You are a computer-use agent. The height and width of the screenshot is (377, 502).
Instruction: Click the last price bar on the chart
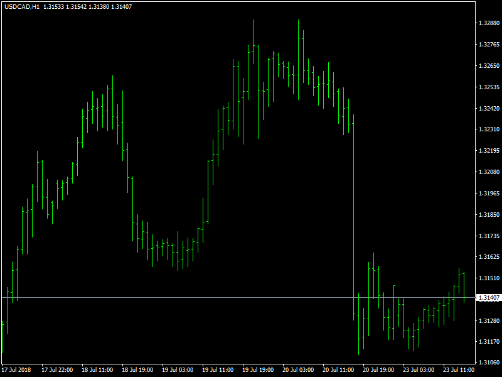pos(464,287)
